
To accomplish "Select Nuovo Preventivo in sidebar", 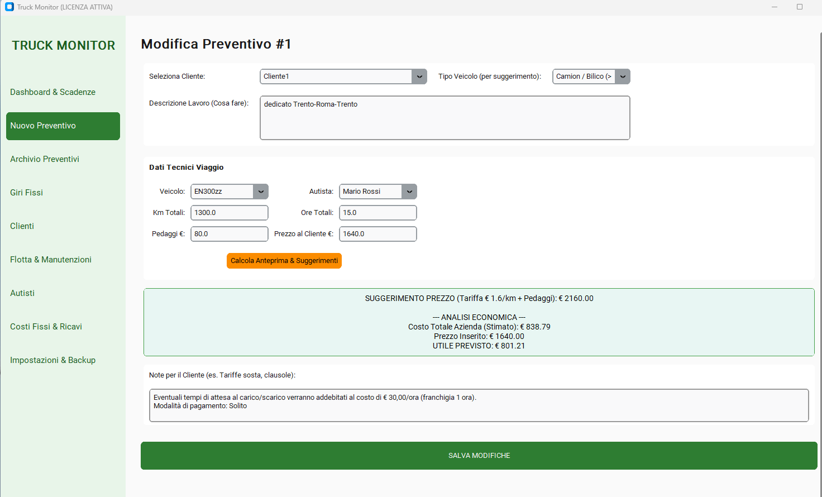I will pos(63,126).
